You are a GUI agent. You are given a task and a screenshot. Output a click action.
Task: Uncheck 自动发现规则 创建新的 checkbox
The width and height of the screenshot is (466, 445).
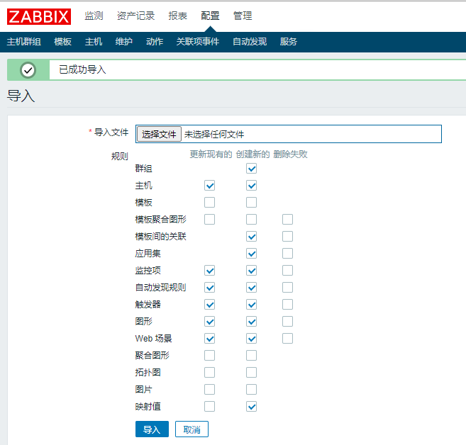[x=251, y=288]
